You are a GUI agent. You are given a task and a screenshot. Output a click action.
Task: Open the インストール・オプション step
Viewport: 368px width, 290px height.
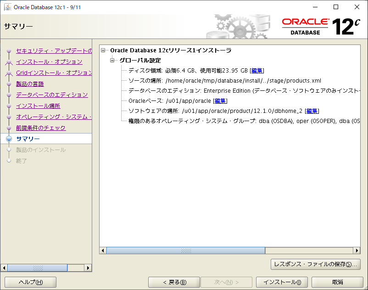pyautogui.click(x=49, y=61)
